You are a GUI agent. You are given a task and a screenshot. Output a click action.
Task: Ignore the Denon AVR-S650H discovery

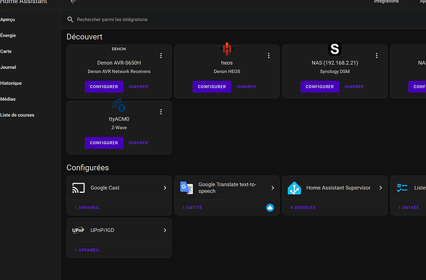tap(138, 87)
